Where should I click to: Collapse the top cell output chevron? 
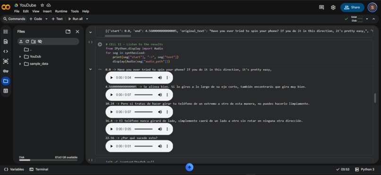click(x=90, y=32)
